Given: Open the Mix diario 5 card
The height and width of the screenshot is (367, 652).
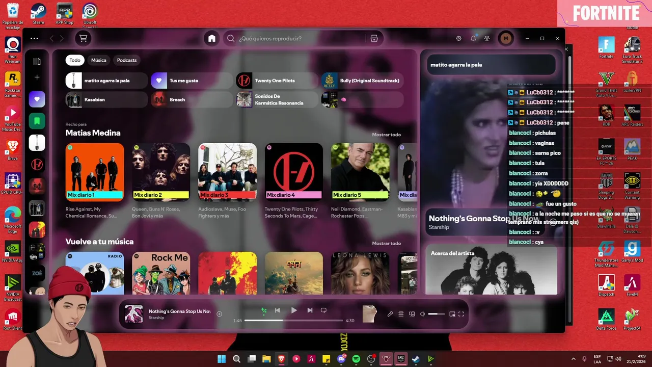Looking at the screenshot, I should (x=360, y=181).
